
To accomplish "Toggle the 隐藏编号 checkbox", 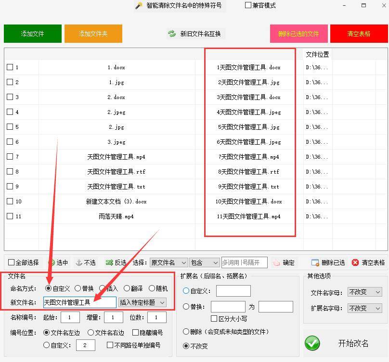I will pyautogui.click(x=135, y=333).
